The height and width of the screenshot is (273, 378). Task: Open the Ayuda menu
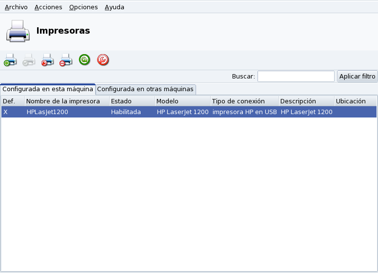click(x=115, y=7)
